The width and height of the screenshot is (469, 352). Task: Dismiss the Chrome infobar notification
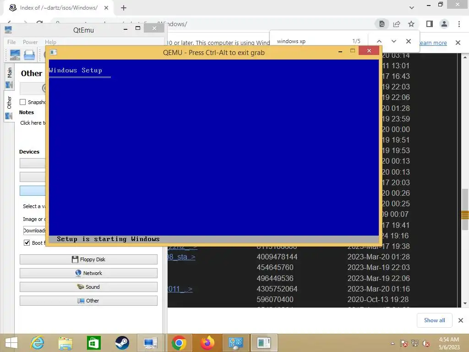click(x=458, y=43)
